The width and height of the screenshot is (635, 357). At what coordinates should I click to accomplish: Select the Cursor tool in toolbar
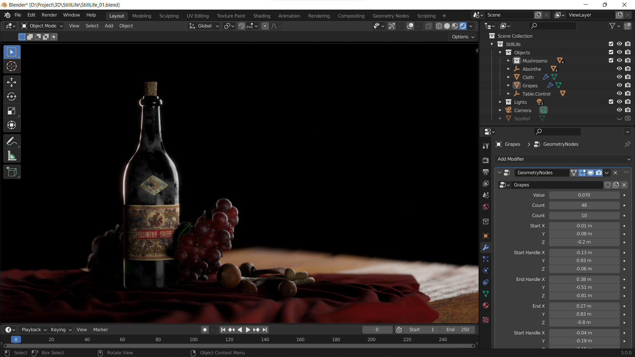12,66
